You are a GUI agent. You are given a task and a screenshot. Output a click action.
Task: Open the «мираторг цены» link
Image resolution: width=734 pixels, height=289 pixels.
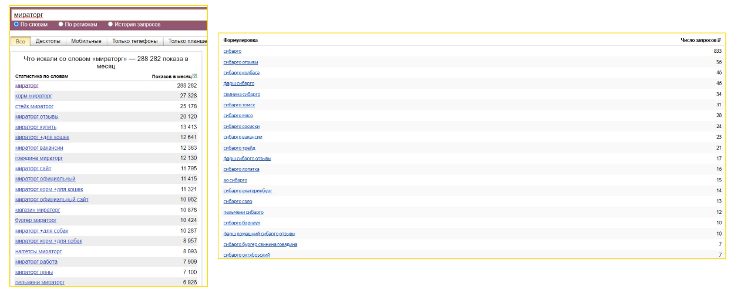pos(34,272)
